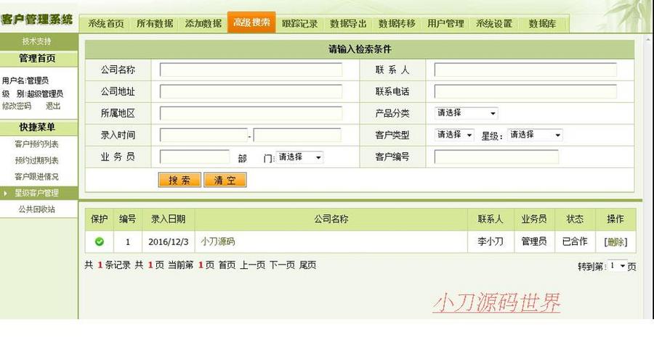
Task: Click the 搜索 button
Action: tap(179, 180)
